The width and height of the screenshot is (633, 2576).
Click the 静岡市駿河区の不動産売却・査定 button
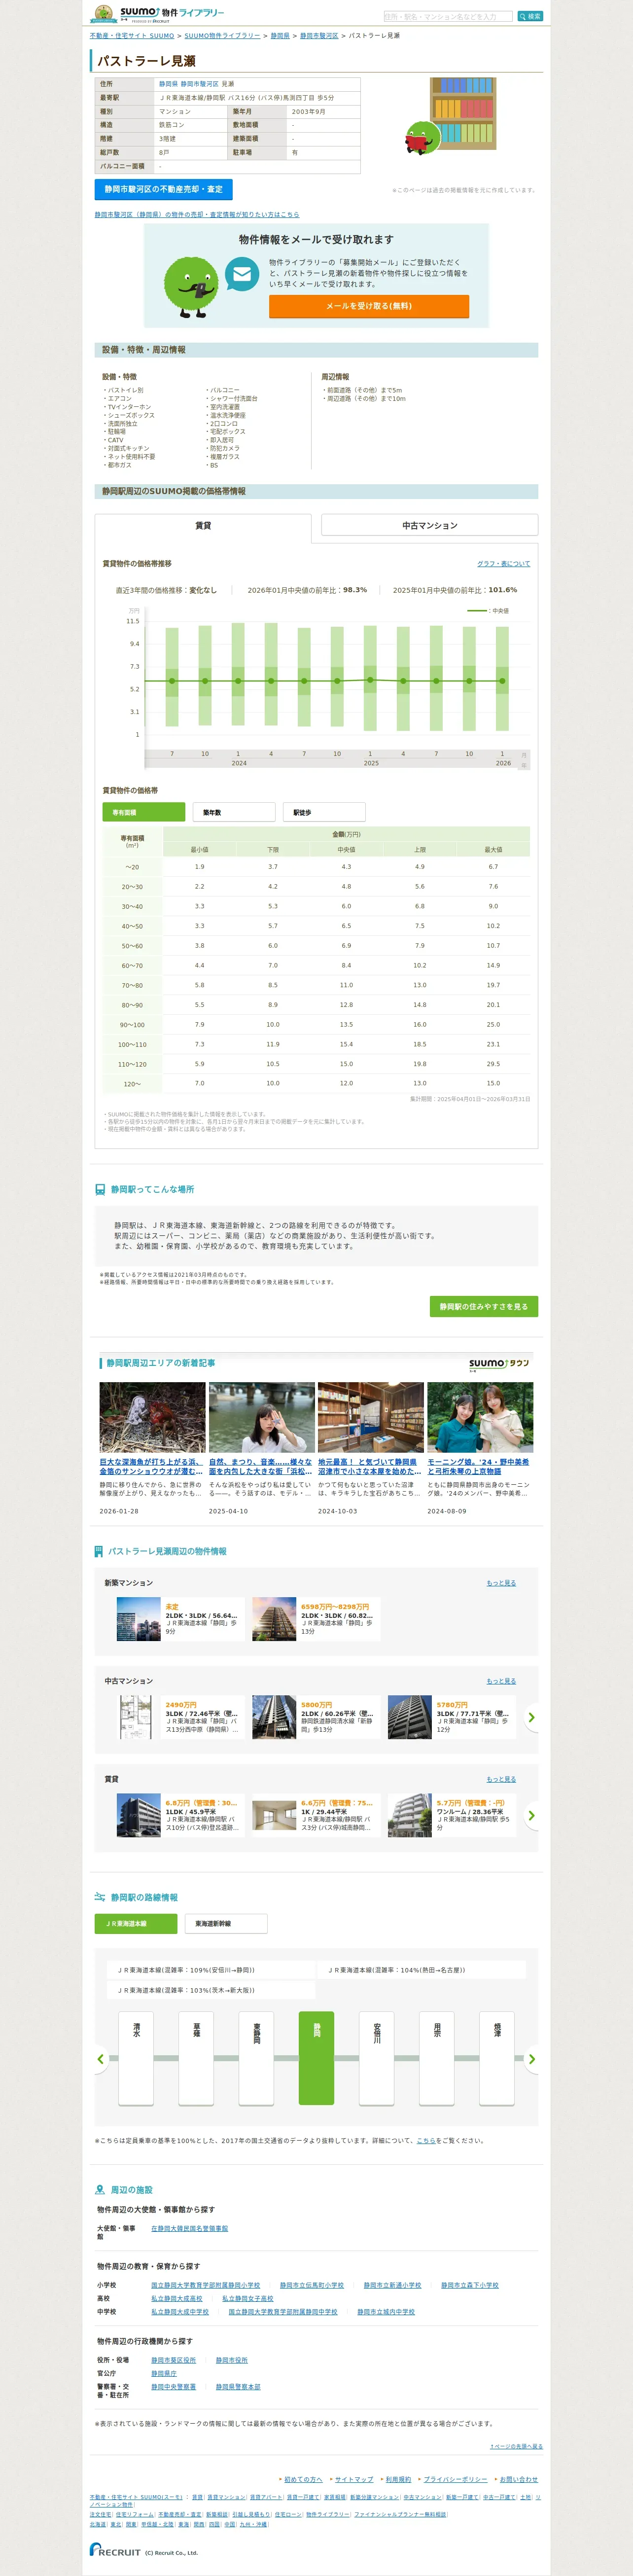click(164, 189)
